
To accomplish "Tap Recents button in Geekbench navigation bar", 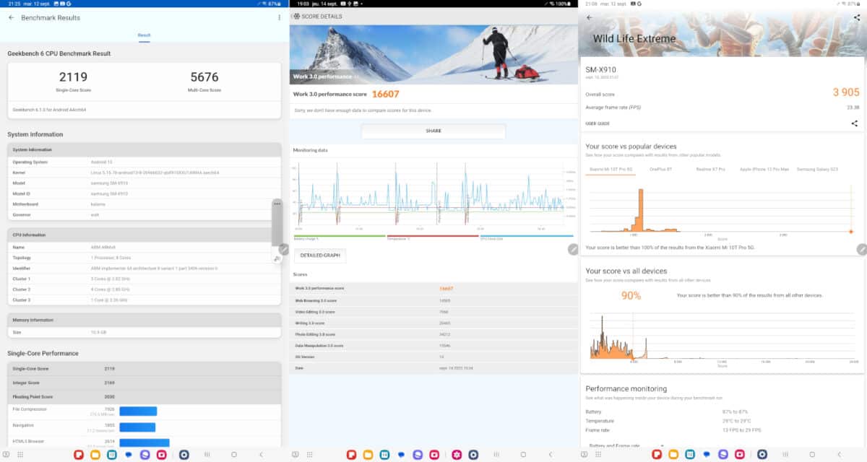I will tap(207, 455).
